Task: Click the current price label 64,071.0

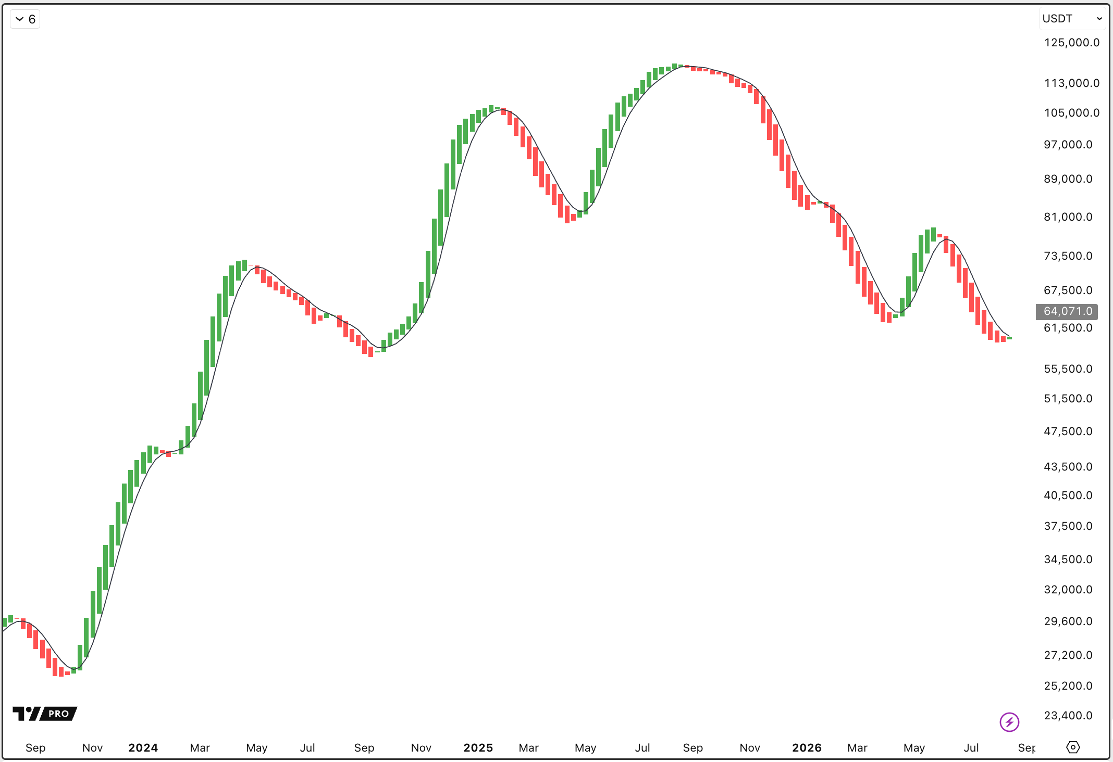Action: [x=1067, y=311]
